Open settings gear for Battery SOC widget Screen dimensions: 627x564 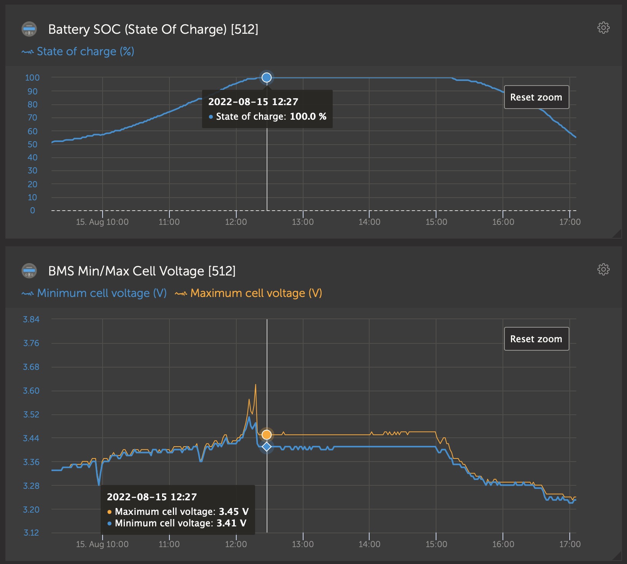[603, 28]
